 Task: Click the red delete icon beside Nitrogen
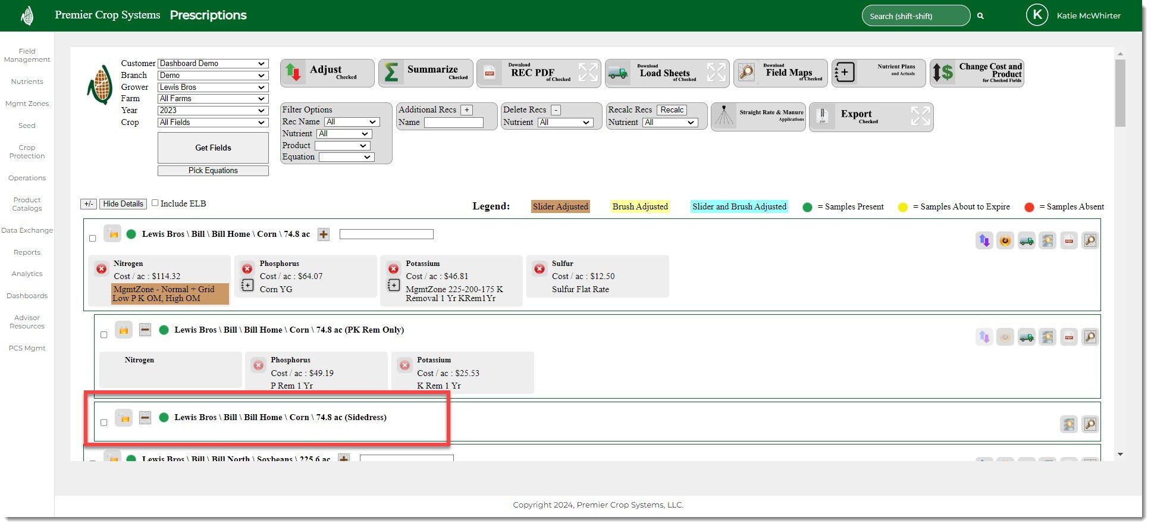point(102,269)
